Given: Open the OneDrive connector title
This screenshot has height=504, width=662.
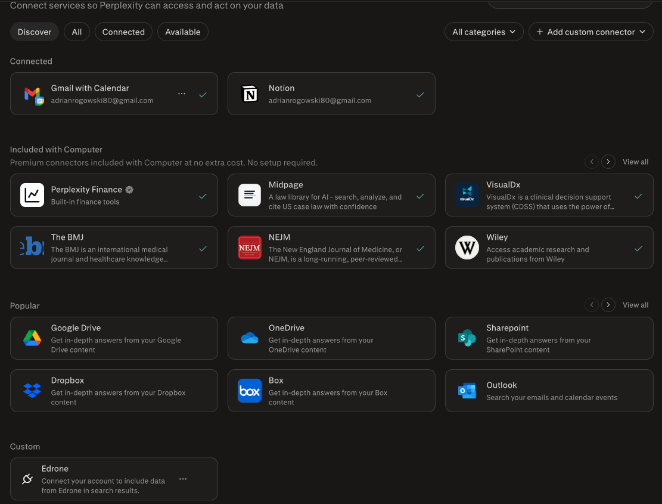Looking at the screenshot, I should tap(286, 328).
